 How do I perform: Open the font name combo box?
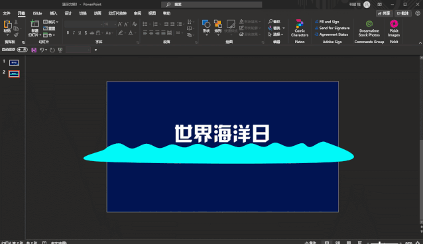[x=84, y=25]
